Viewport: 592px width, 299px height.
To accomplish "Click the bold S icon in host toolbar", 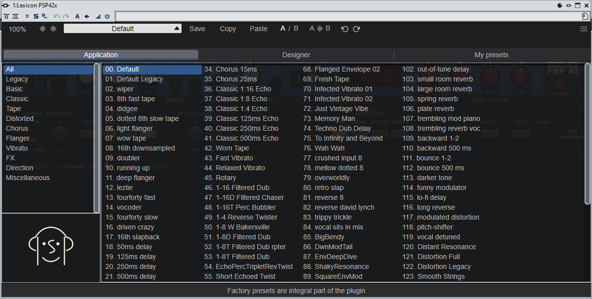I will coord(36,16).
